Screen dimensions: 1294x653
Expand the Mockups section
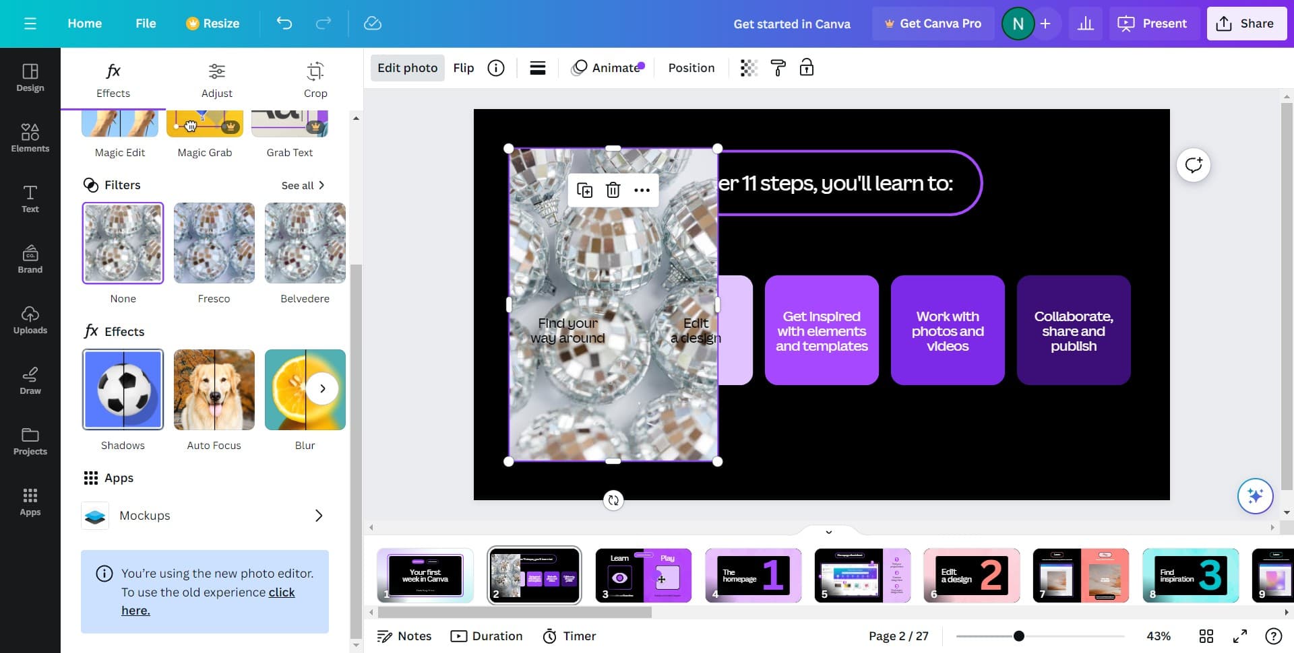[318, 516]
